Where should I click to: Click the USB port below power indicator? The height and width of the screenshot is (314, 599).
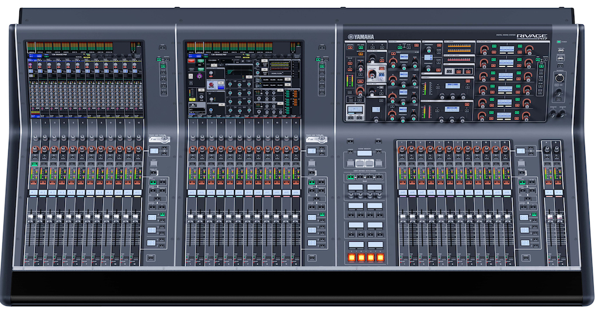561,50
